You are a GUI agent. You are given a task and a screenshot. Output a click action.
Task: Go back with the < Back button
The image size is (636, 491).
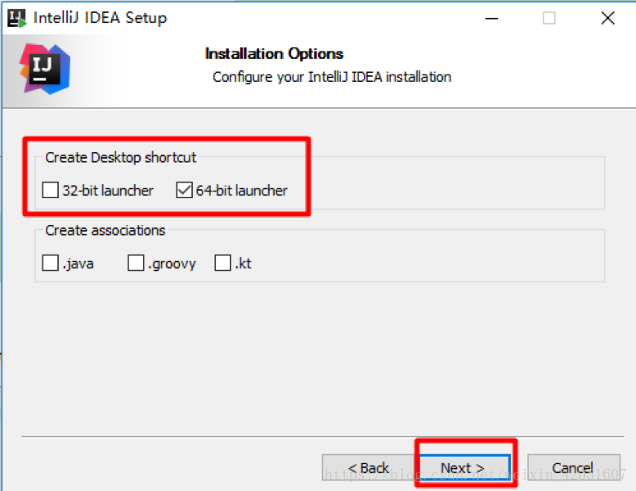[x=369, y=467]
